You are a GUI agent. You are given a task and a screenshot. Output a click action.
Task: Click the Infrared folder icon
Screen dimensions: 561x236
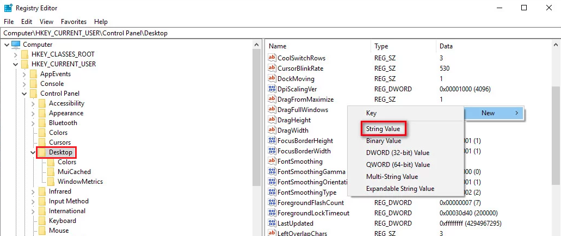(x=42, y=191)
